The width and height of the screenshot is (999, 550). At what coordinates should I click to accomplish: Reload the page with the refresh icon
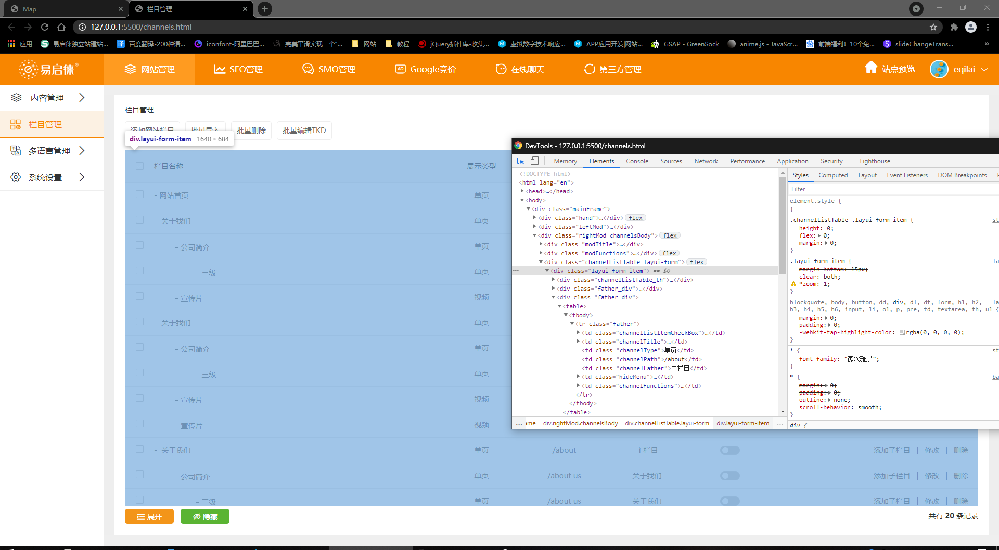(45, 27)
